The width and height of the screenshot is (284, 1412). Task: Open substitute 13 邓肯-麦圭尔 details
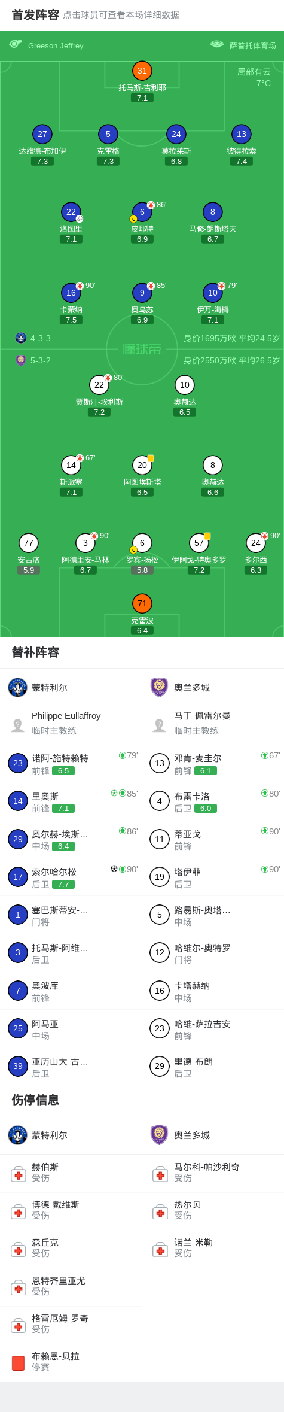coord(213,763)
